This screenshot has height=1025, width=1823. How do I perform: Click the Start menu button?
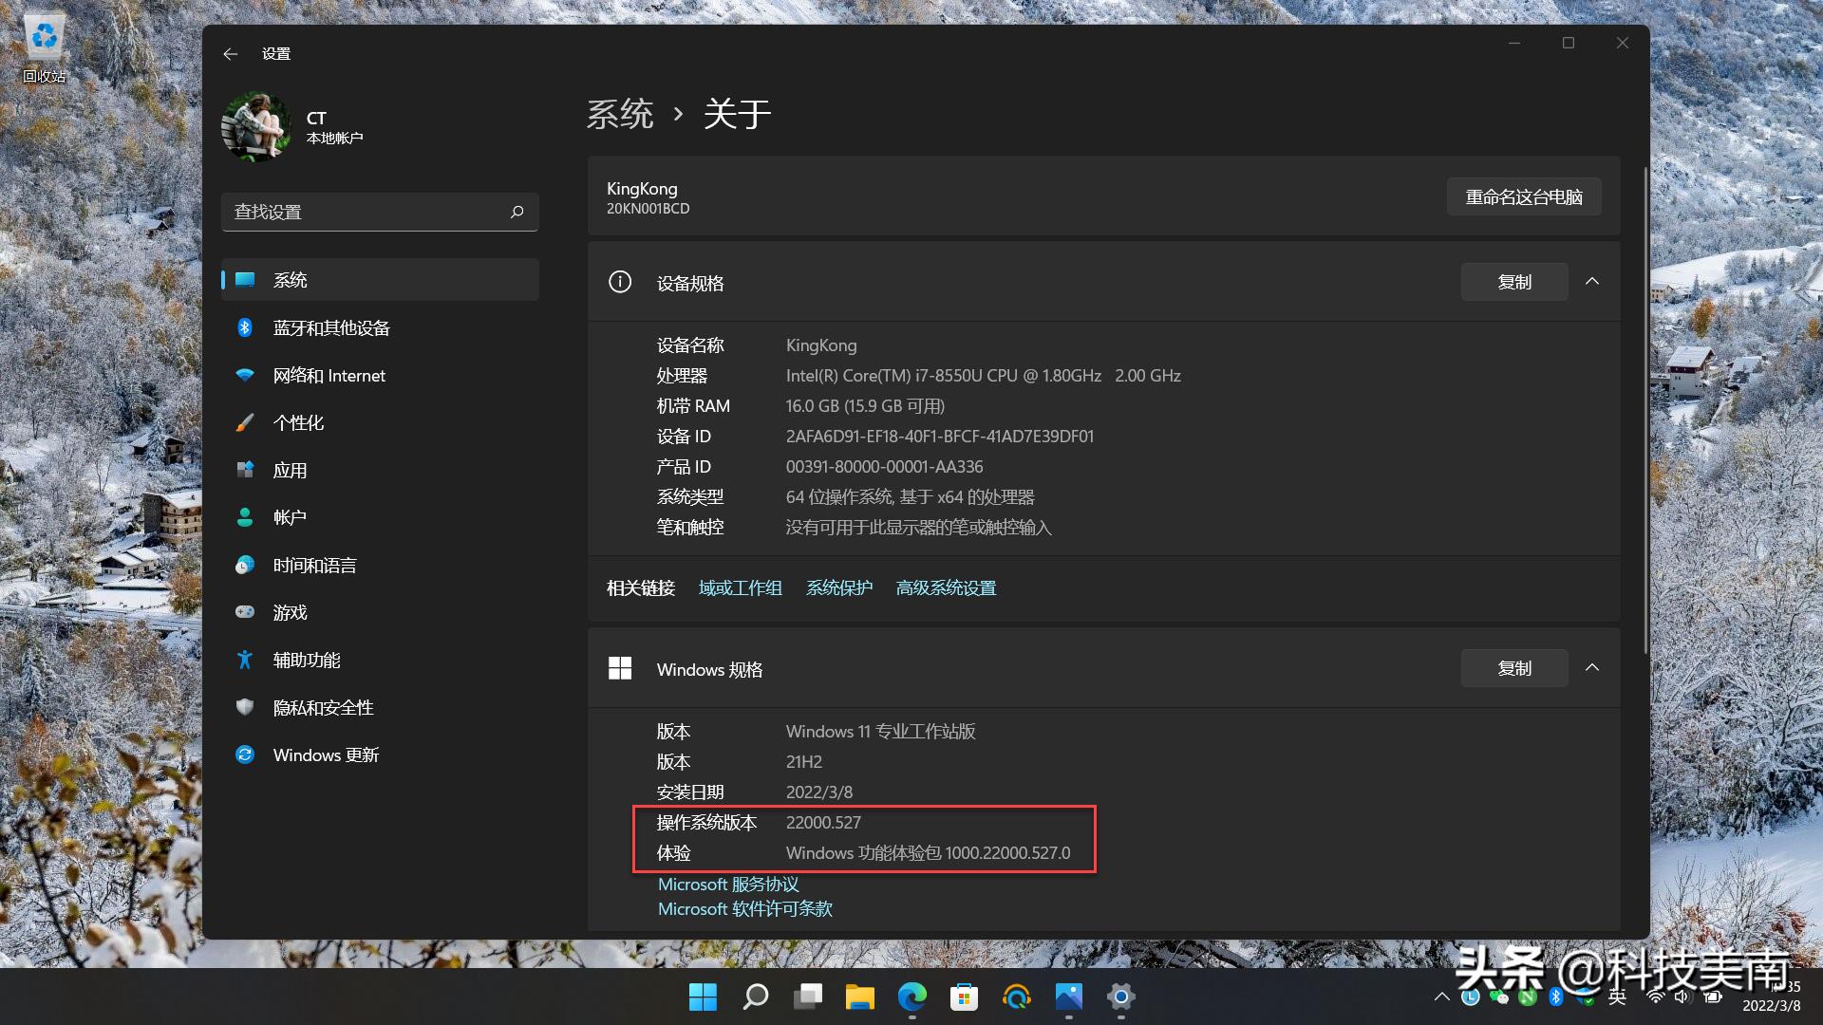[704, 997]
